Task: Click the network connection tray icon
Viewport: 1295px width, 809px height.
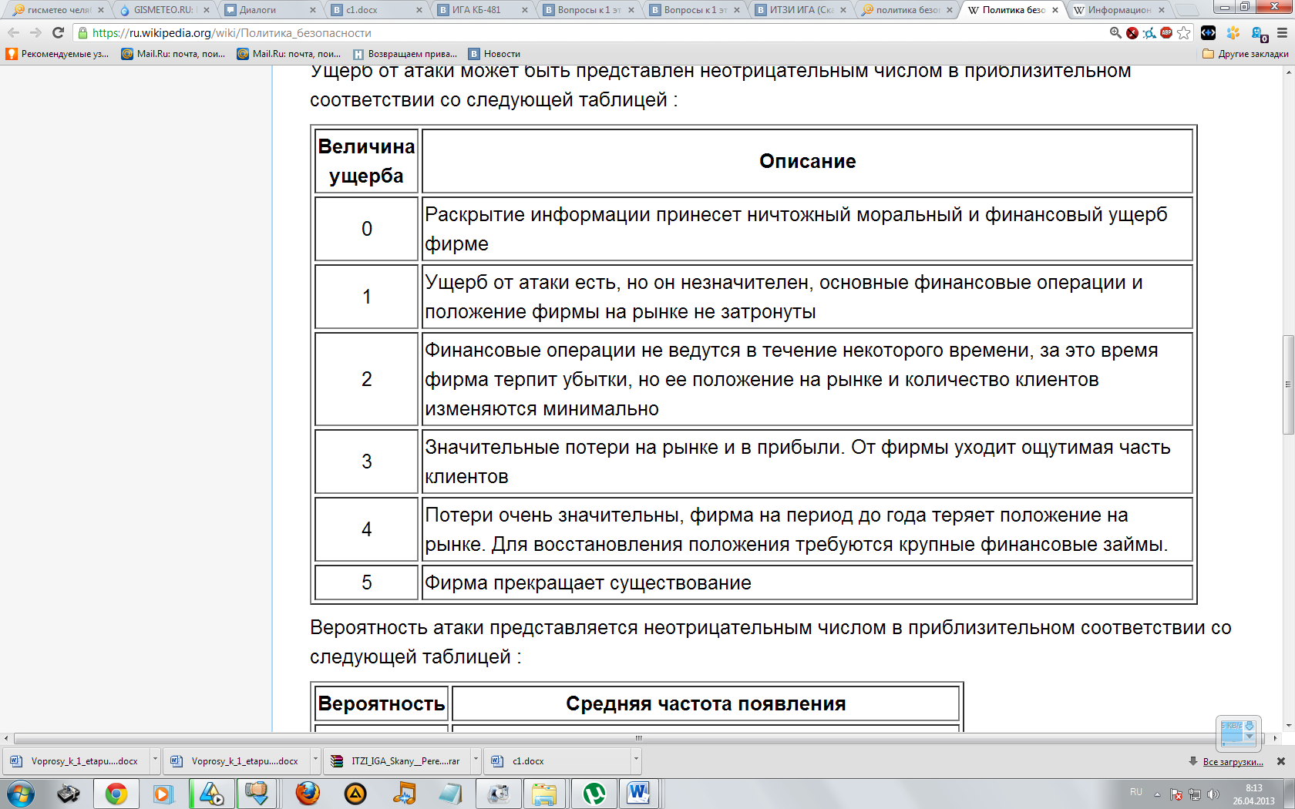Action: coord(1195,794)
